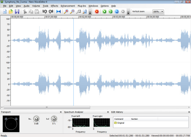Click the Nero WaveEditor title bar icon
The height and width of the screenshot is (137, 191).
2,2
